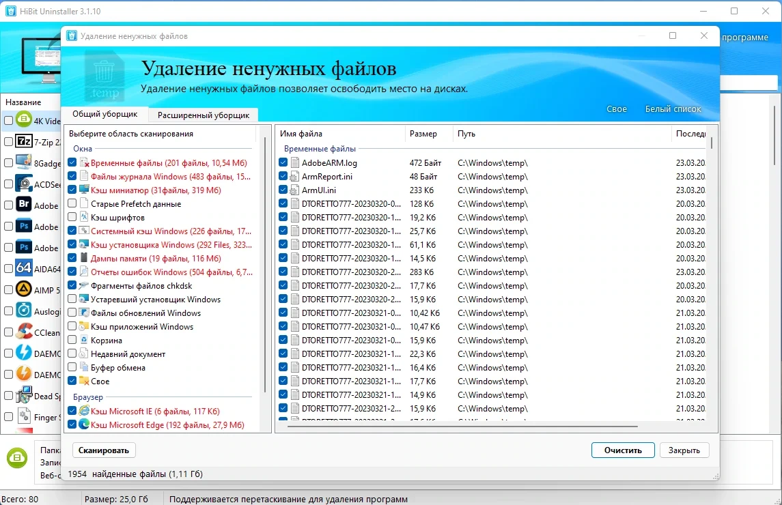Click the AIMP icon in program list
The image size is (782, 505).
tap(24, 289)
